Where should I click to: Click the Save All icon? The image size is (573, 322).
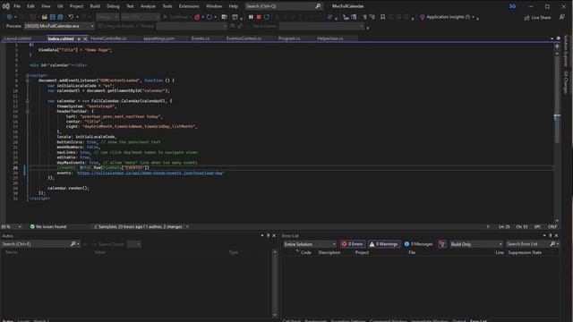coord(60,17)
